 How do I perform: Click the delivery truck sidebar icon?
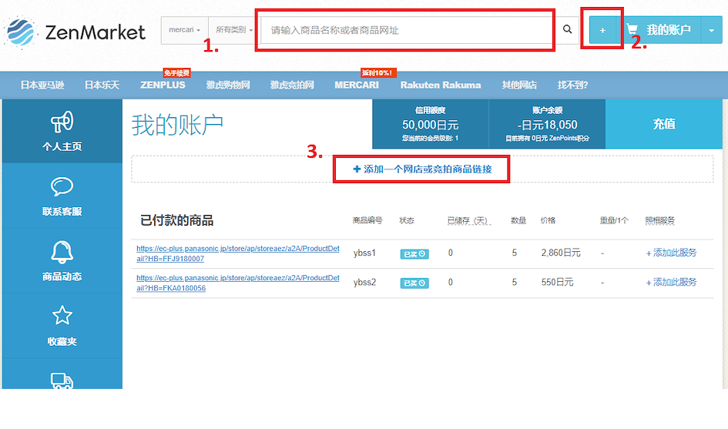pos(62,380)
